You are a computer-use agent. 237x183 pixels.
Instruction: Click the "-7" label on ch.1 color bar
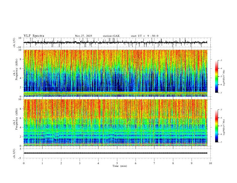point(221,93)
